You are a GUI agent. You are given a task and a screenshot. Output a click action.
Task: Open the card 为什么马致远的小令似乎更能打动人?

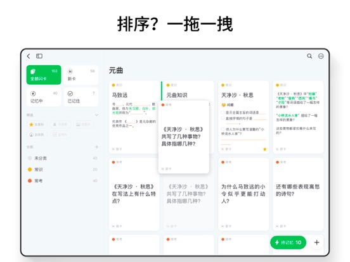(243, 194)
